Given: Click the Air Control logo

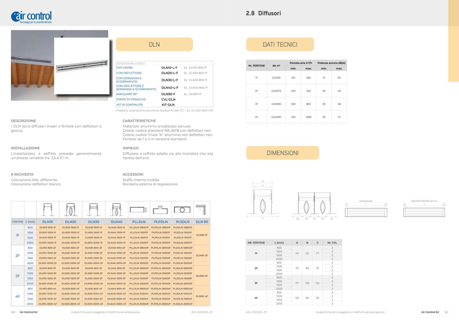Looking at the screenshot, I should pyautogui.click(x=31, y=17).
